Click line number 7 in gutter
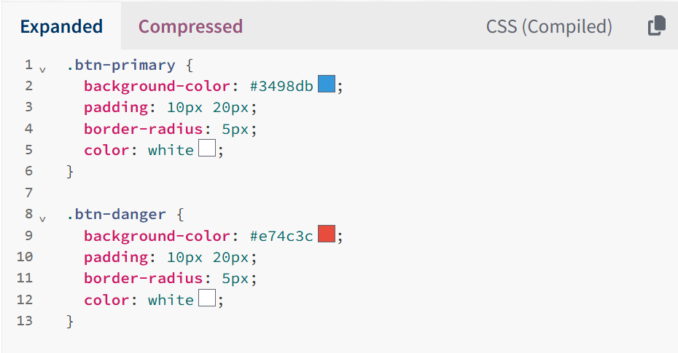 pyautogui.click(x=28, y=192)
